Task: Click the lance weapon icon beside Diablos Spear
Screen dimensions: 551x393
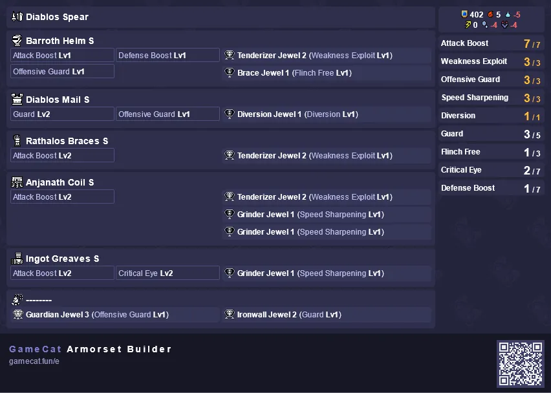Action: click(17, 17)
